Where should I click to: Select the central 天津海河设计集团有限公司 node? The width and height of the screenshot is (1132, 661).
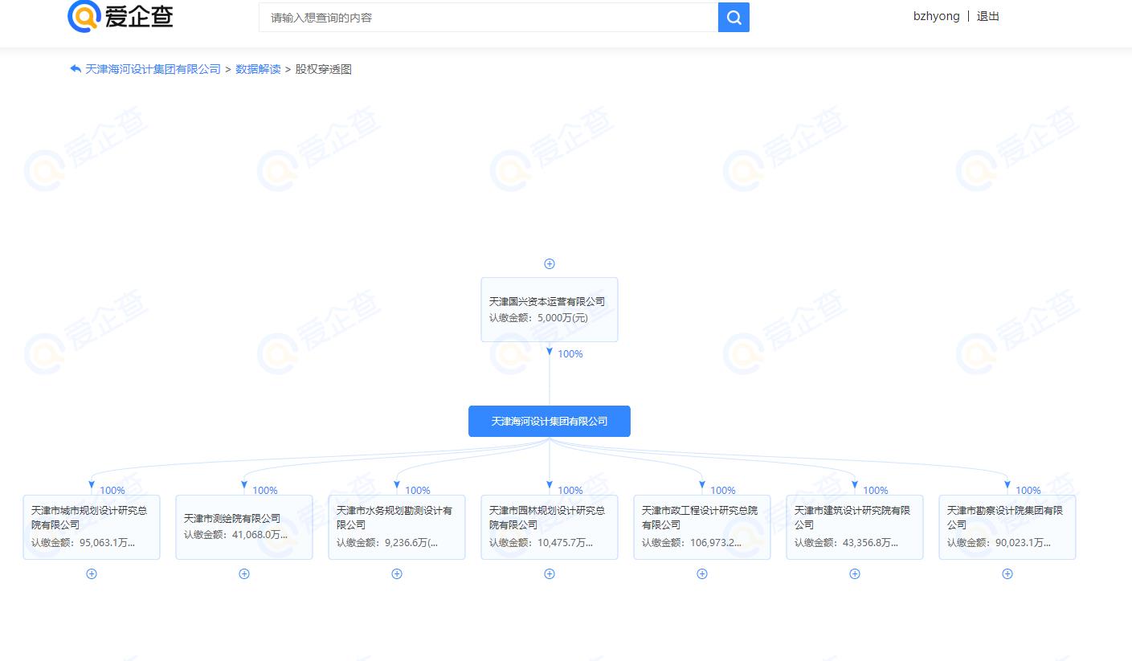tap(550, 421)
